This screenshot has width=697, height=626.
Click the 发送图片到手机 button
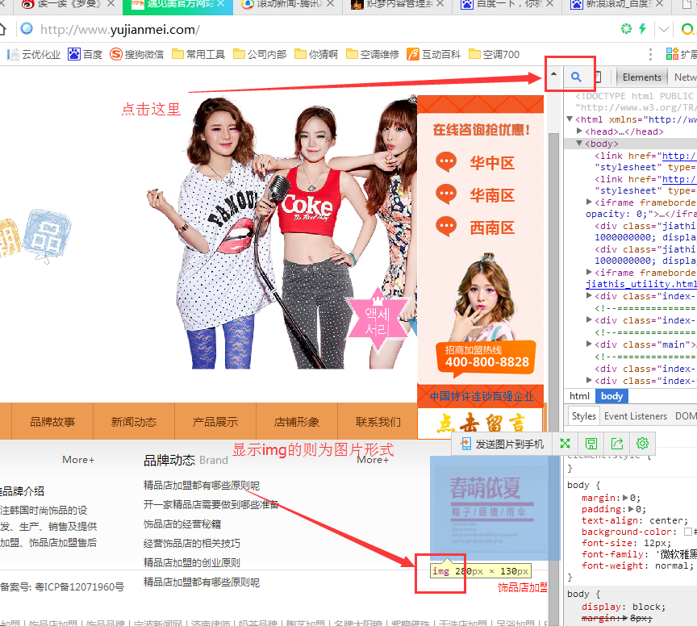pyautogui.click(x=503, y=444)
